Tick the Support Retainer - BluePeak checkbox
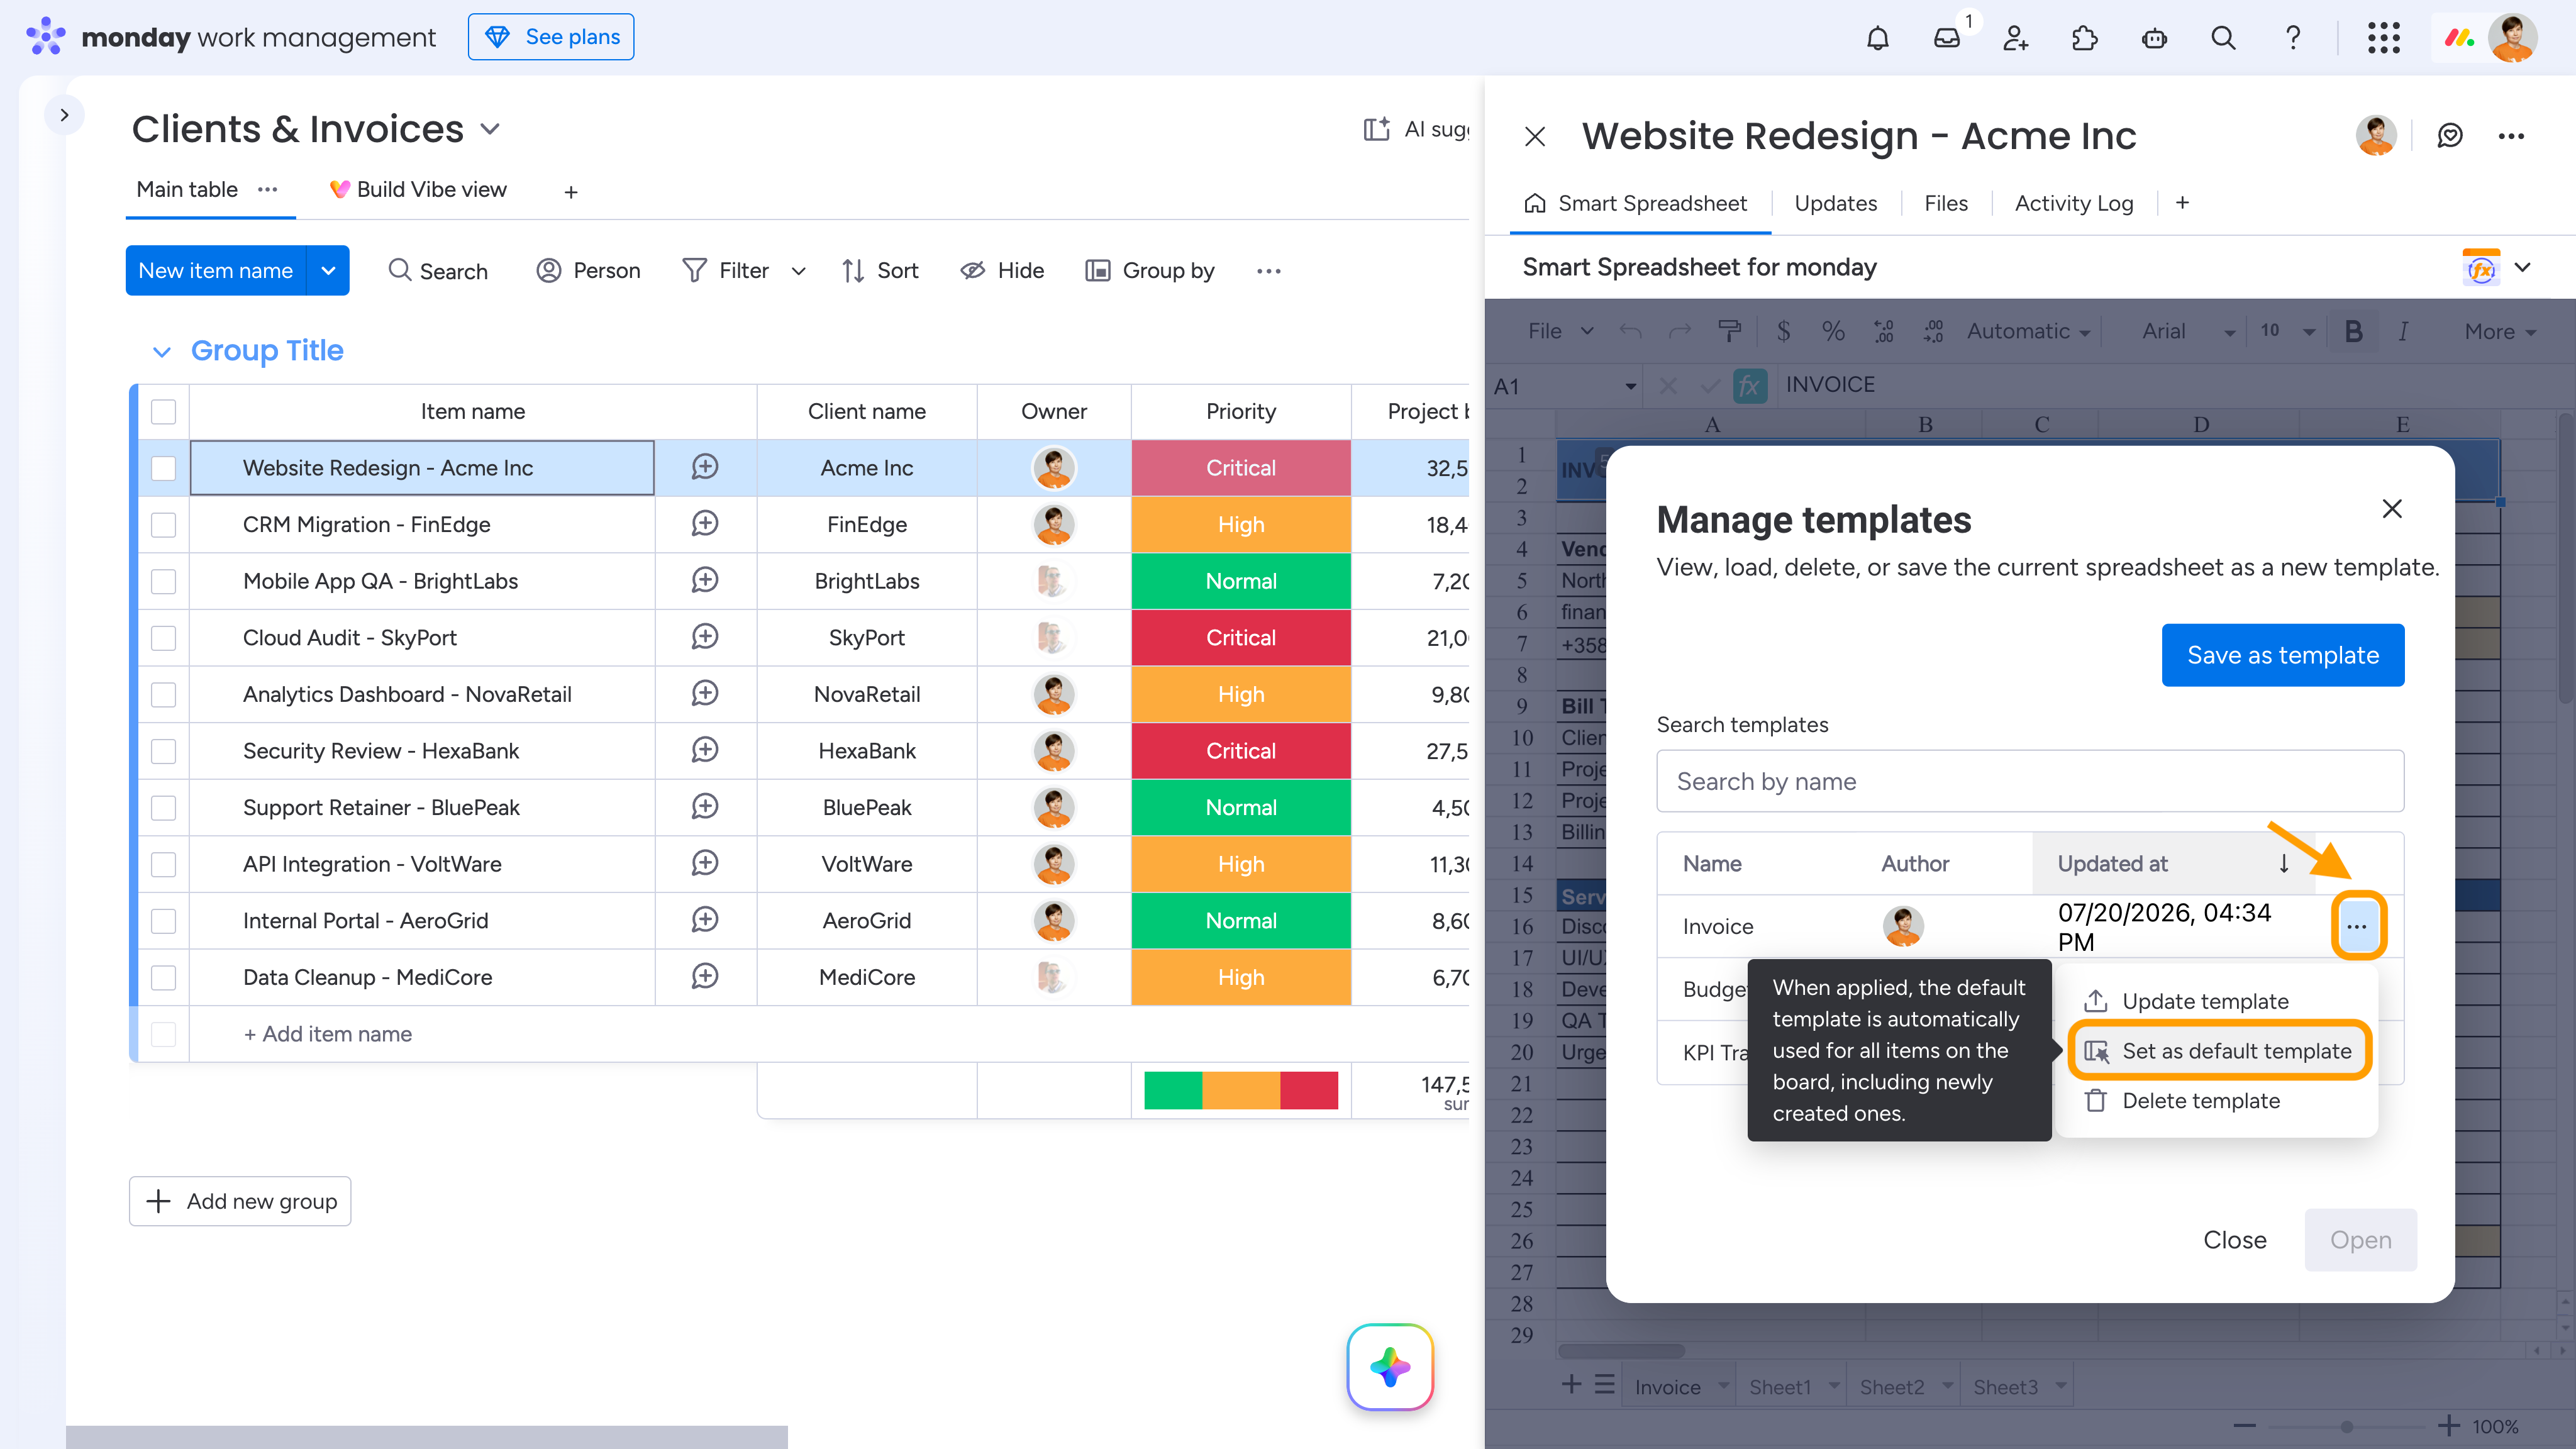The image size is (2576, 1449). click(x=163, y=808)
